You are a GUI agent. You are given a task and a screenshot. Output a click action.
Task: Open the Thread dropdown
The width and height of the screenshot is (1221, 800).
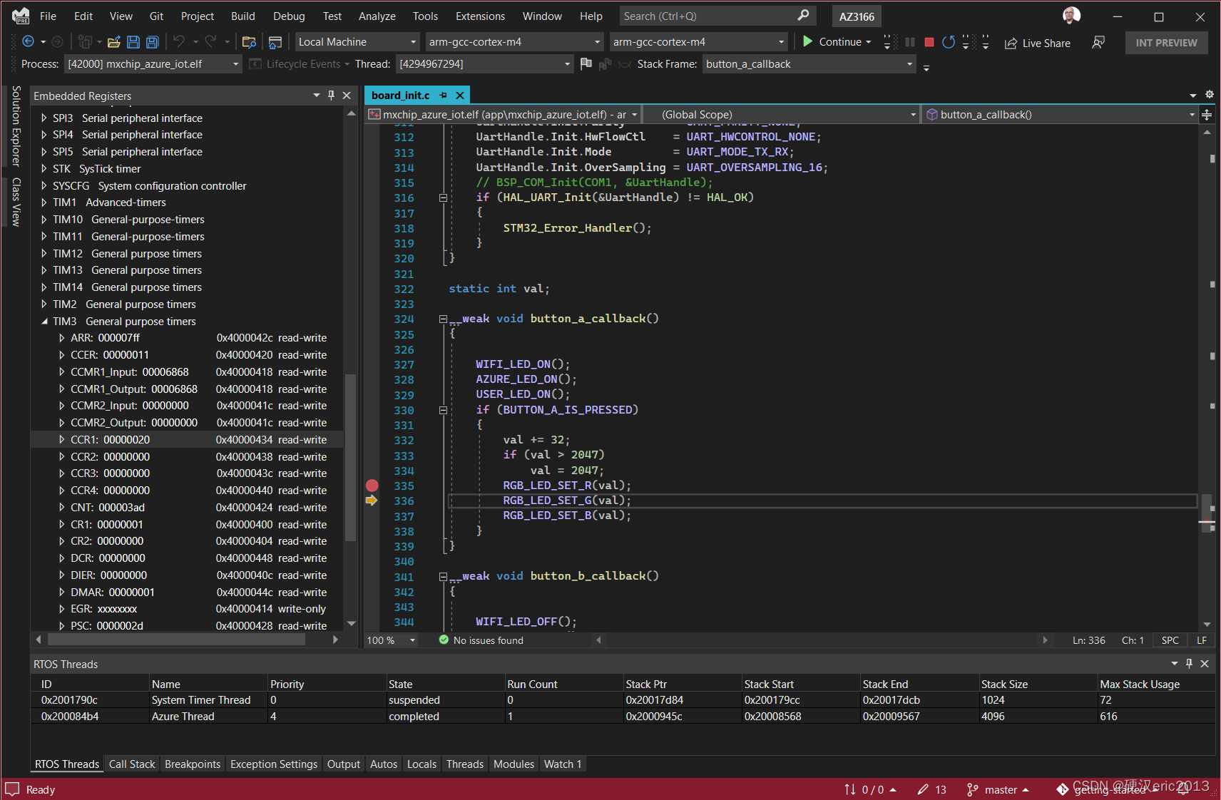point(484,64)
